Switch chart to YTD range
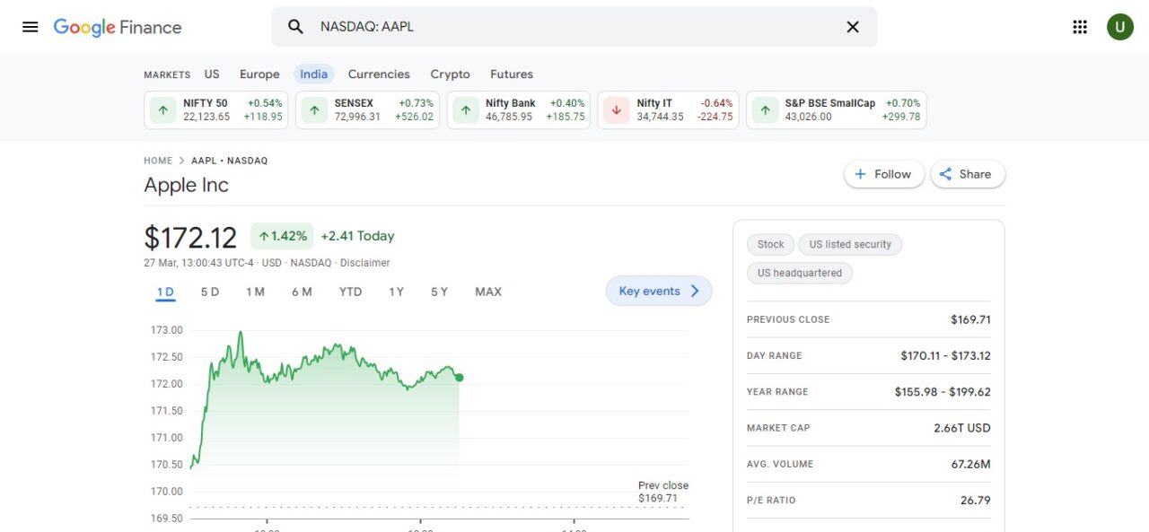 (x=350, y=292)
